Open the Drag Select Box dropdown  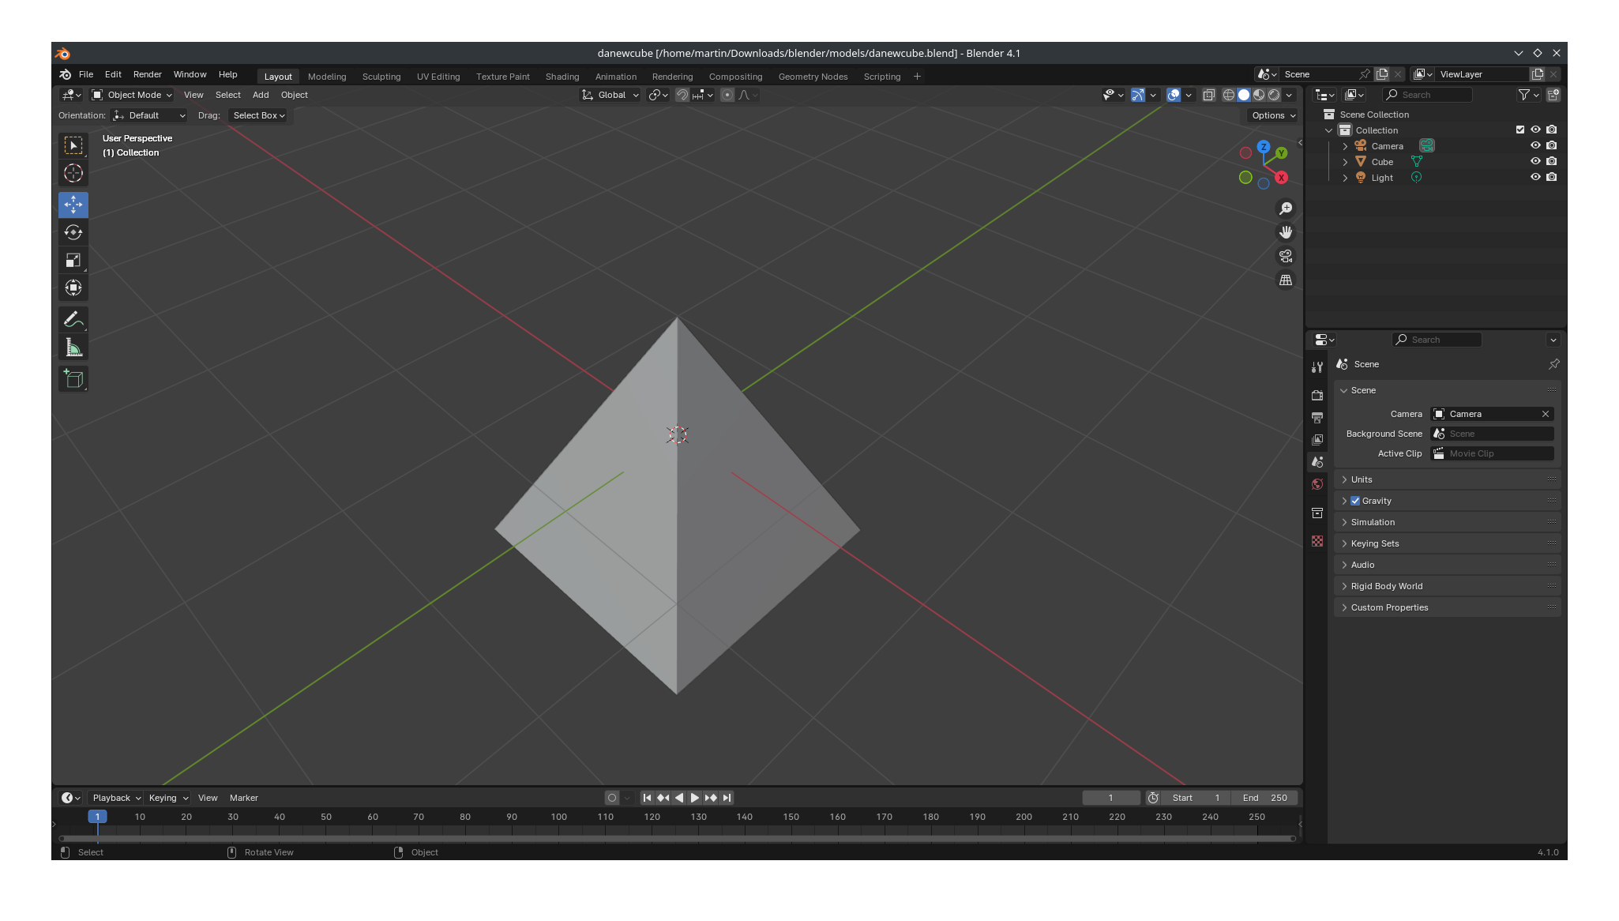point(258,115)
